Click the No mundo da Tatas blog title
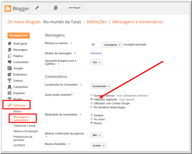The width and height of the screenshot is (192, 154). (62, 22)
